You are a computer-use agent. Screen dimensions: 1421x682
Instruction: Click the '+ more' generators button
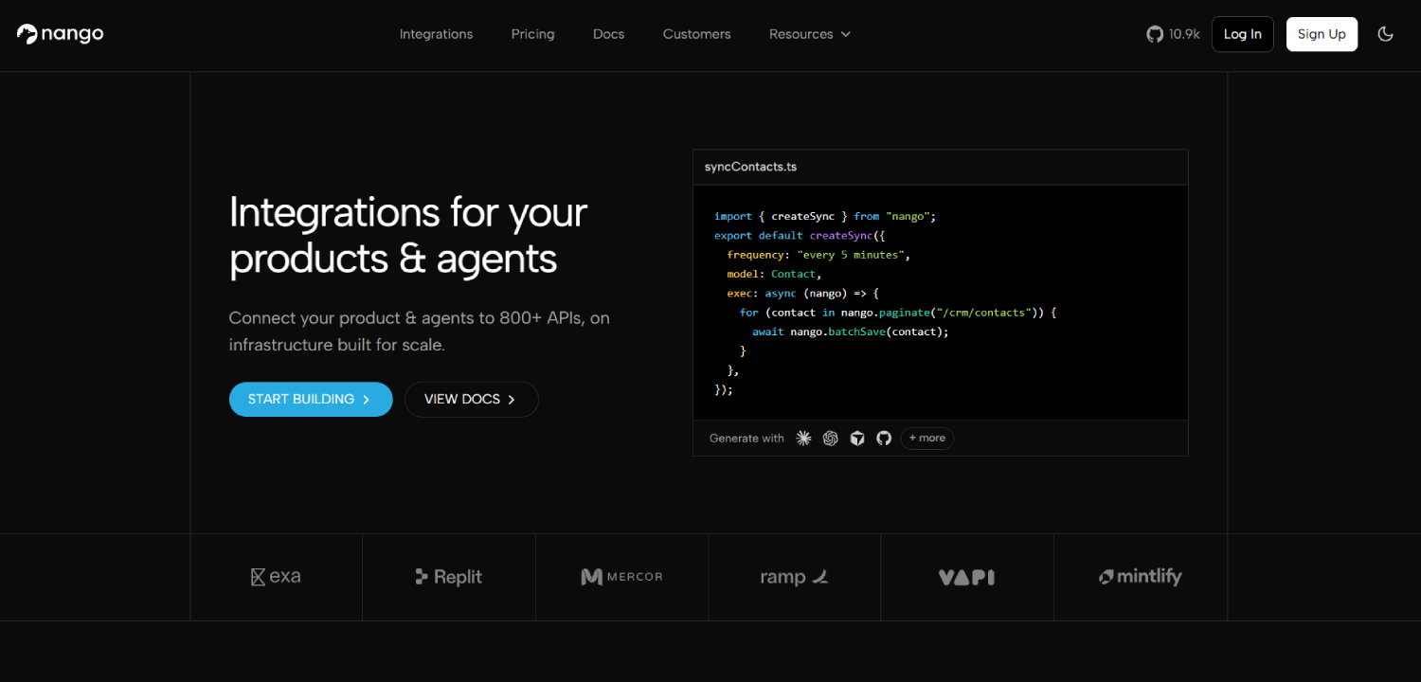pyautogui.click(x=927, y=438)
